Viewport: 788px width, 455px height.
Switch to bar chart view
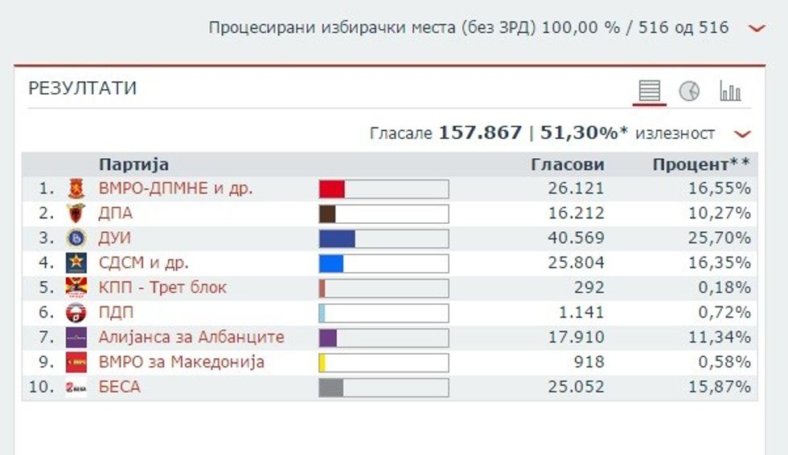tap(730, 91)
